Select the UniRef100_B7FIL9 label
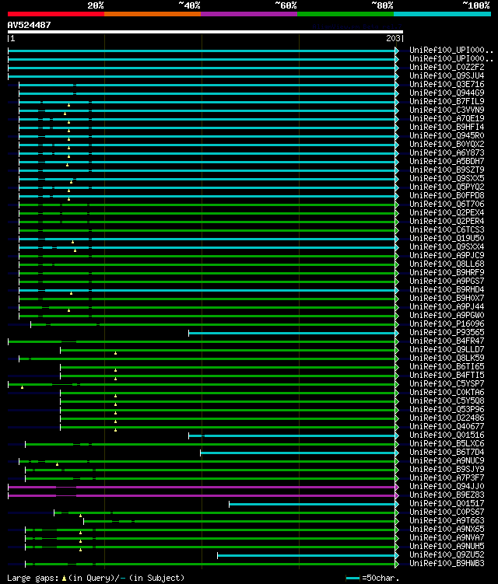Screen dimensions: 498x584 tap(447, 101)
